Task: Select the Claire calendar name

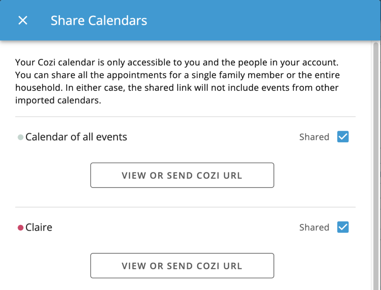Action: 39,228
